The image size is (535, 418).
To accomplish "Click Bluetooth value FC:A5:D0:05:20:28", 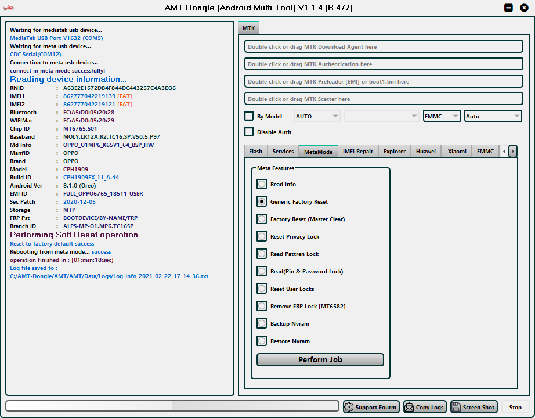I will (89, 113).
